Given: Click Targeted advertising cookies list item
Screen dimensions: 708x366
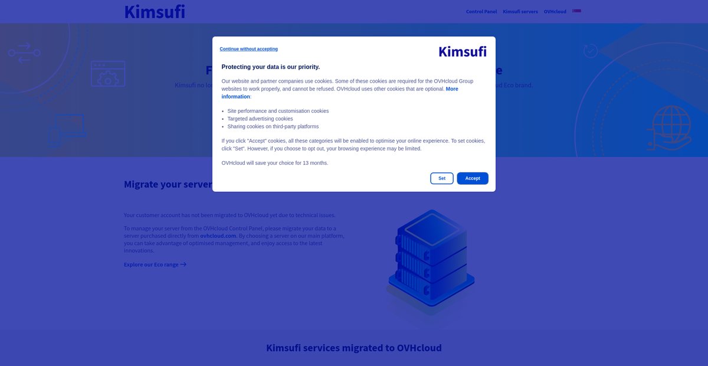Looking at the screenshot, I should pos(260,119).
